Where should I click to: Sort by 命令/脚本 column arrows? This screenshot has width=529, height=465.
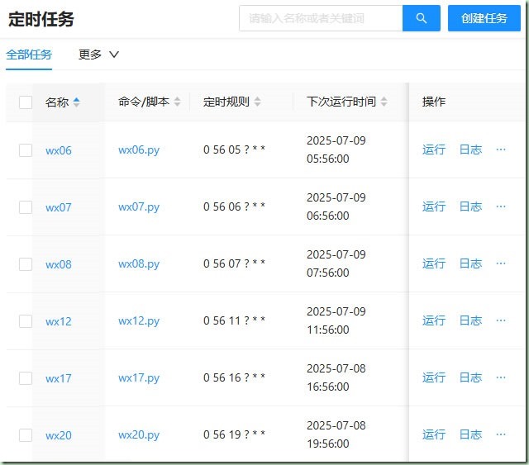click(x=177, y=102)
